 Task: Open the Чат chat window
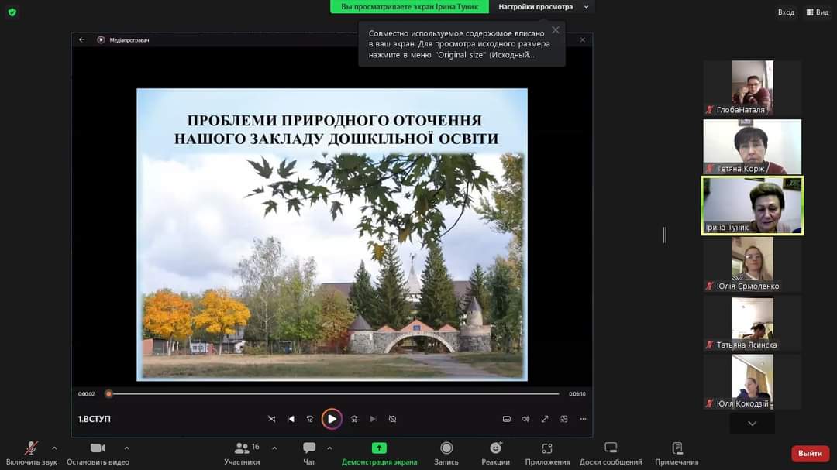(309, 453)
